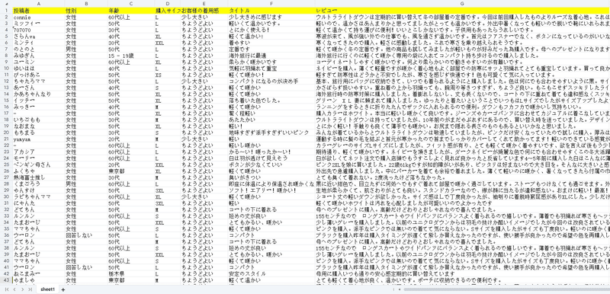Select title cell 海外旅行に最適
The image size is (610, 294).
pyautogui.click(x=271, y=56)
